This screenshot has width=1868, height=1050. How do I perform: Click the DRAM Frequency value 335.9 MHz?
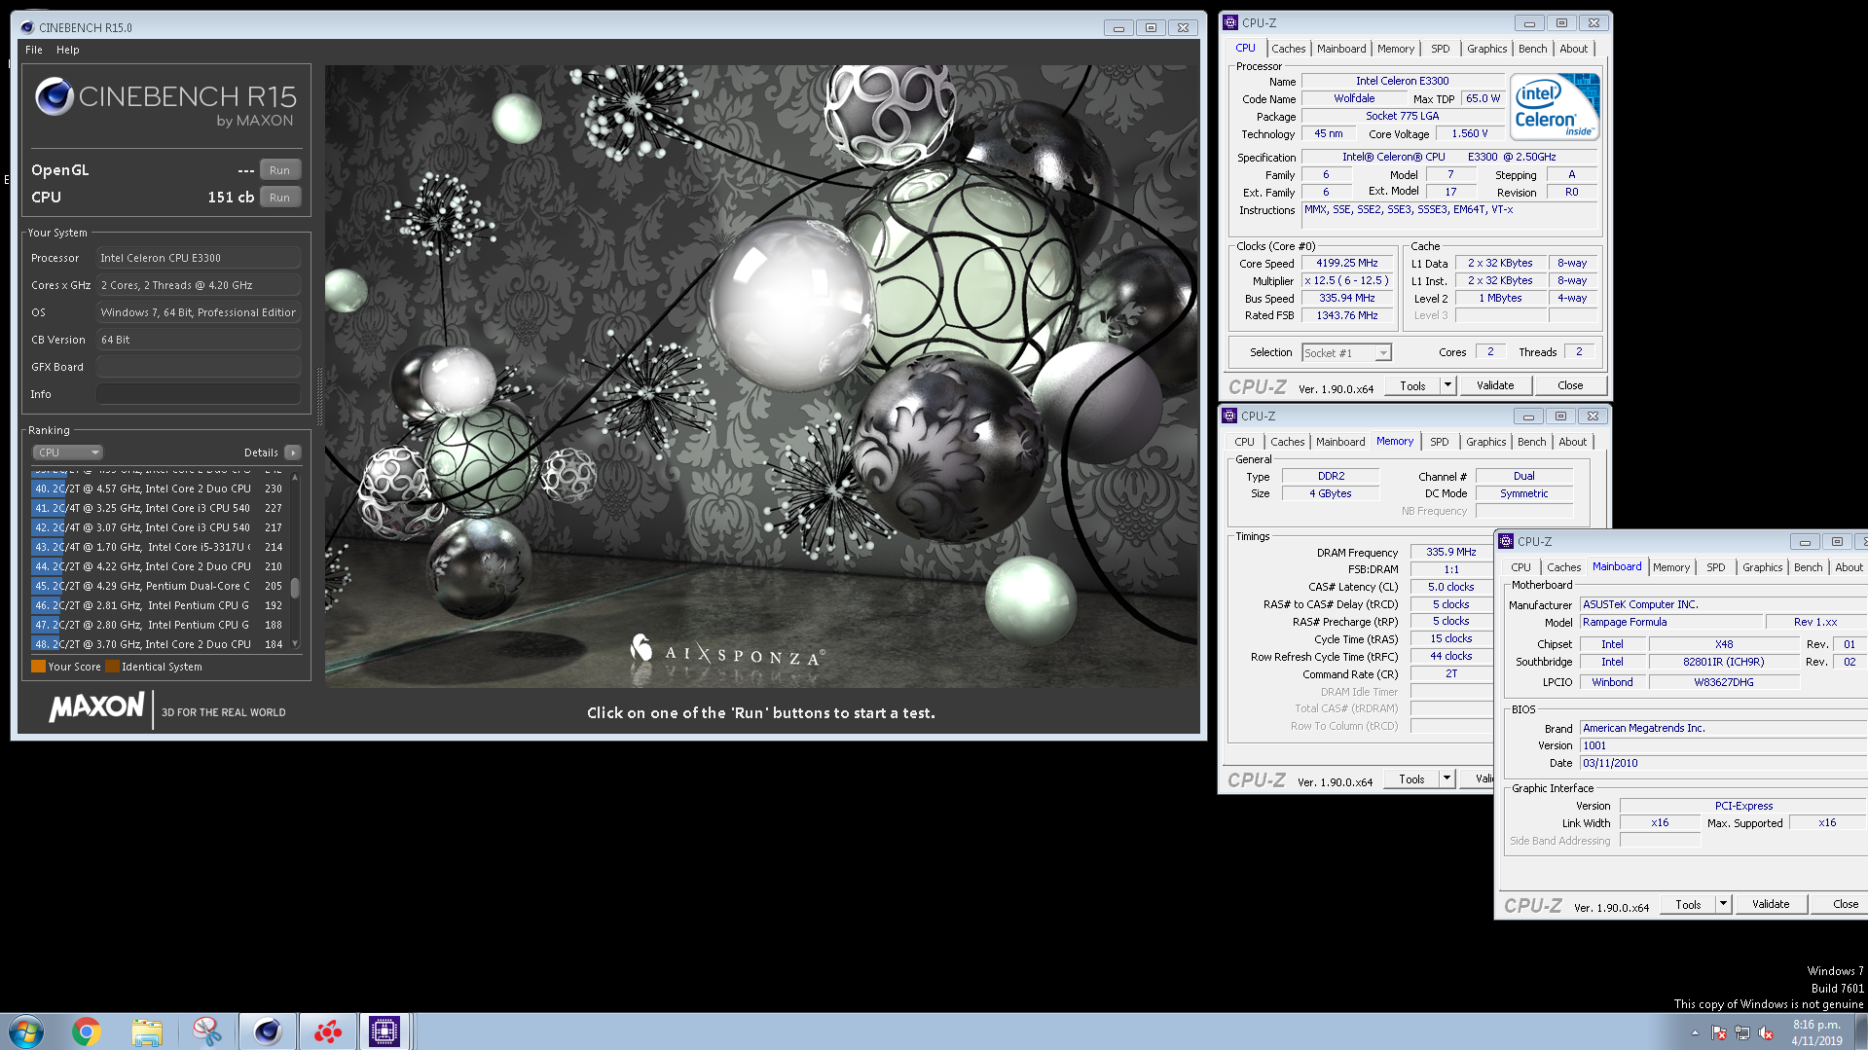pos(1451,552)
